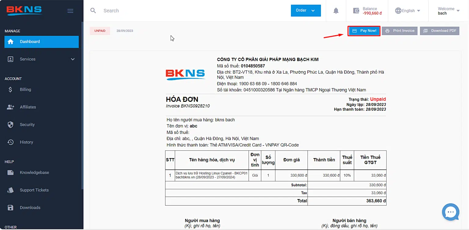The height and width of the screenshot is (230, 469).
Task: Go to Dashboard menu item
Action: click(42, 42)
